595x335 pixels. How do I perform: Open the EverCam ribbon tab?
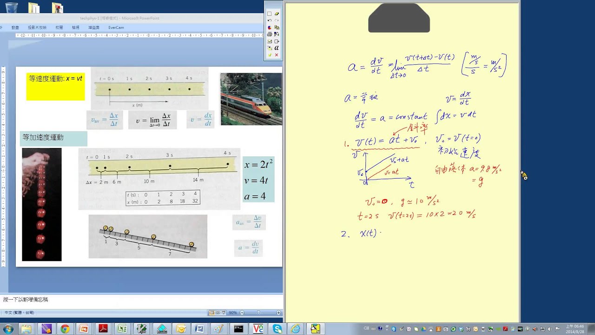coord(116,27)
